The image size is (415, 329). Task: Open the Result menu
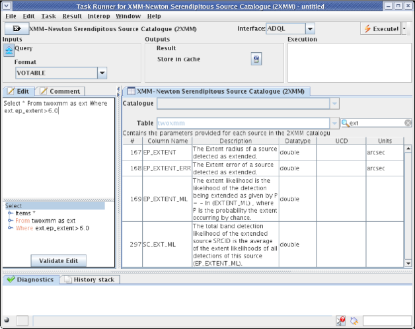[72, 16]
